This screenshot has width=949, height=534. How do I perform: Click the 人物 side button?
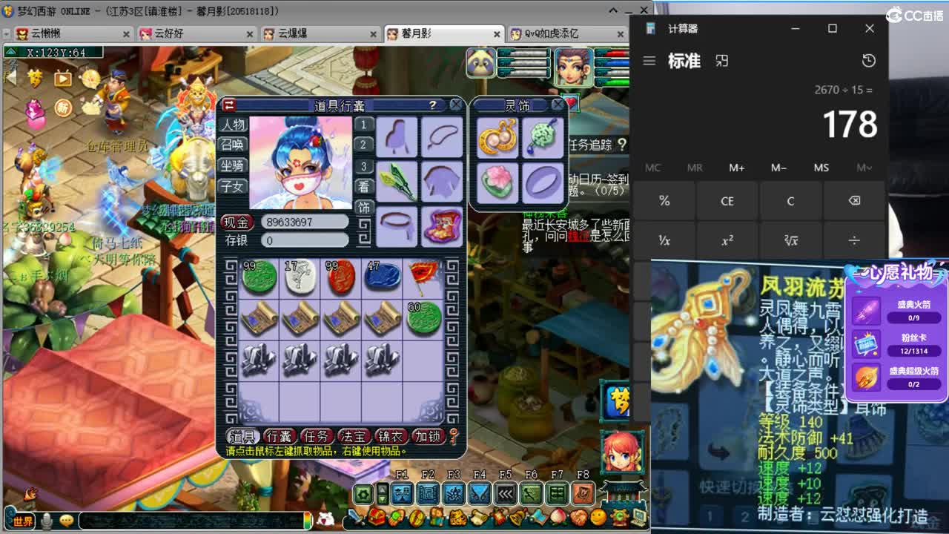coord(233,124)
